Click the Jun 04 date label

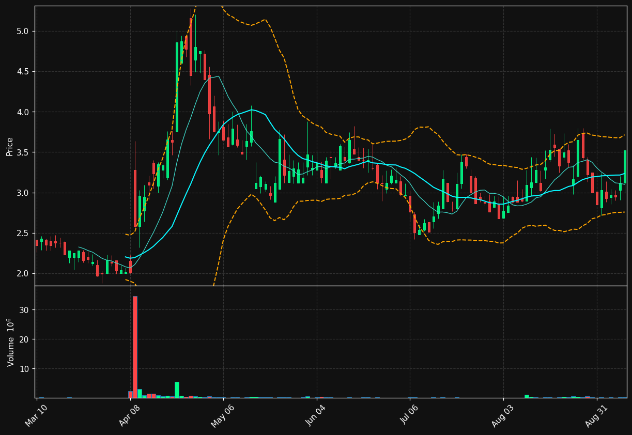[316, 415]
